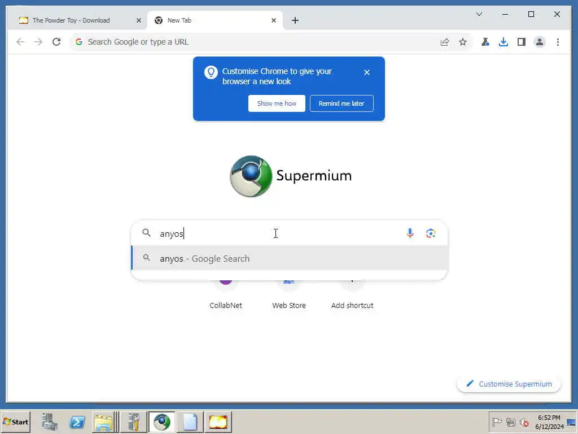This screenshot has width=578, height=434.
Task: Open the downloads toolbar icon
Action: click(503, 42)
